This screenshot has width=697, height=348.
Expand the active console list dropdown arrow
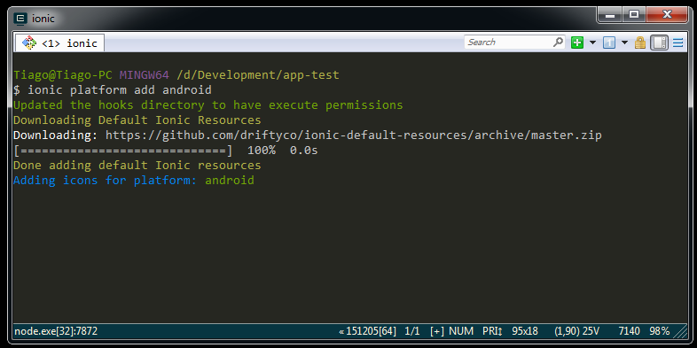624,43
